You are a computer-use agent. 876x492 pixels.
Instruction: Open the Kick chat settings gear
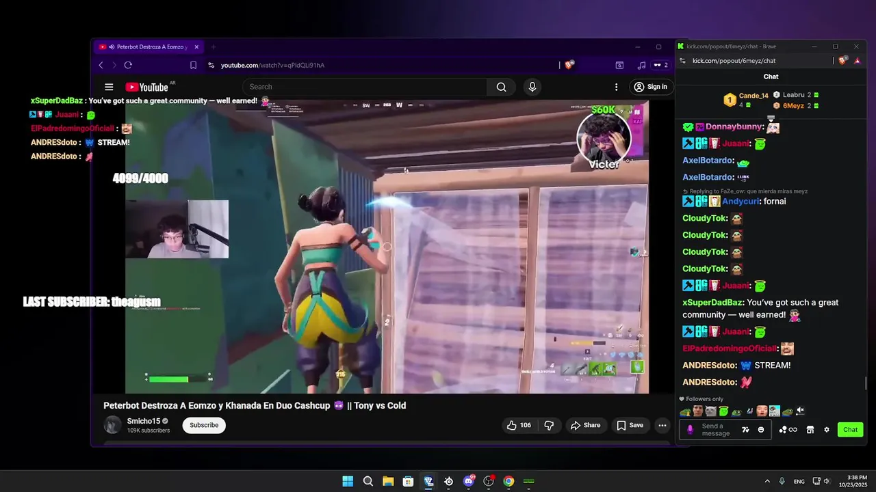pyautogui.click(x=827, y=430)
